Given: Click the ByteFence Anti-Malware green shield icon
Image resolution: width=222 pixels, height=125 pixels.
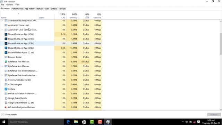Looking at the screenshot, I should (x=6, y=62).
